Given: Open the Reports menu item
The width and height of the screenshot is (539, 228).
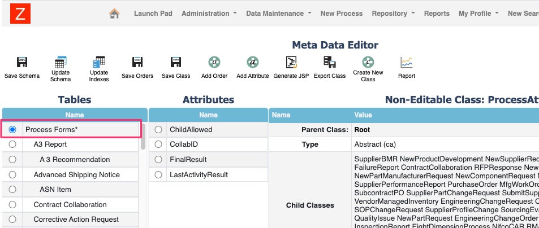Looking at the screenshot, I should [437, 14].
